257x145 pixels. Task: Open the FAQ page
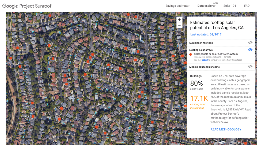(x=247, y=6)
